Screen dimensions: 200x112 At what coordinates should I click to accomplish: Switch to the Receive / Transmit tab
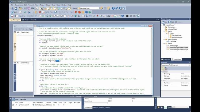point(29,20)
